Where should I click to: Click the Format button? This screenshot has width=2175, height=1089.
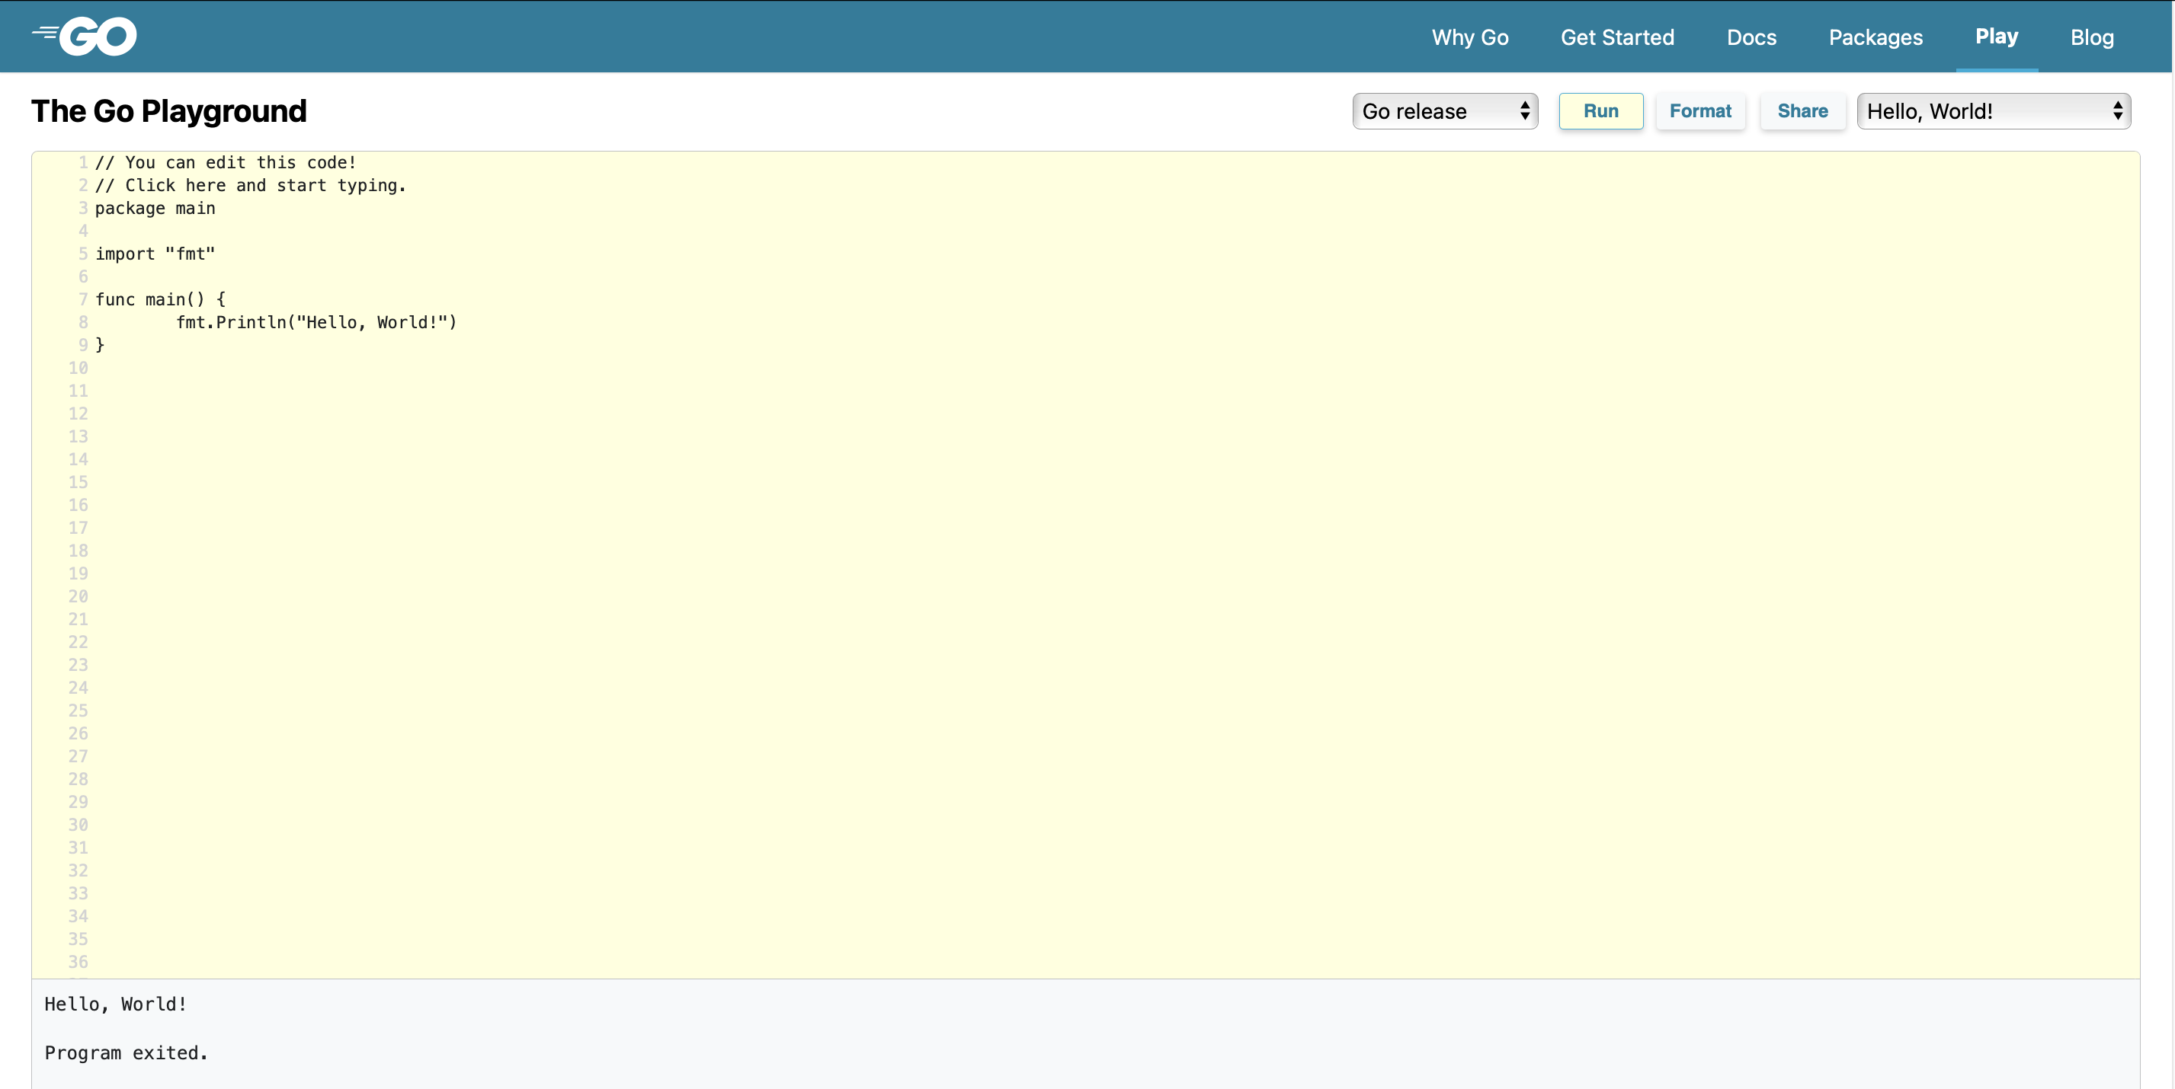coord(1699,111)
